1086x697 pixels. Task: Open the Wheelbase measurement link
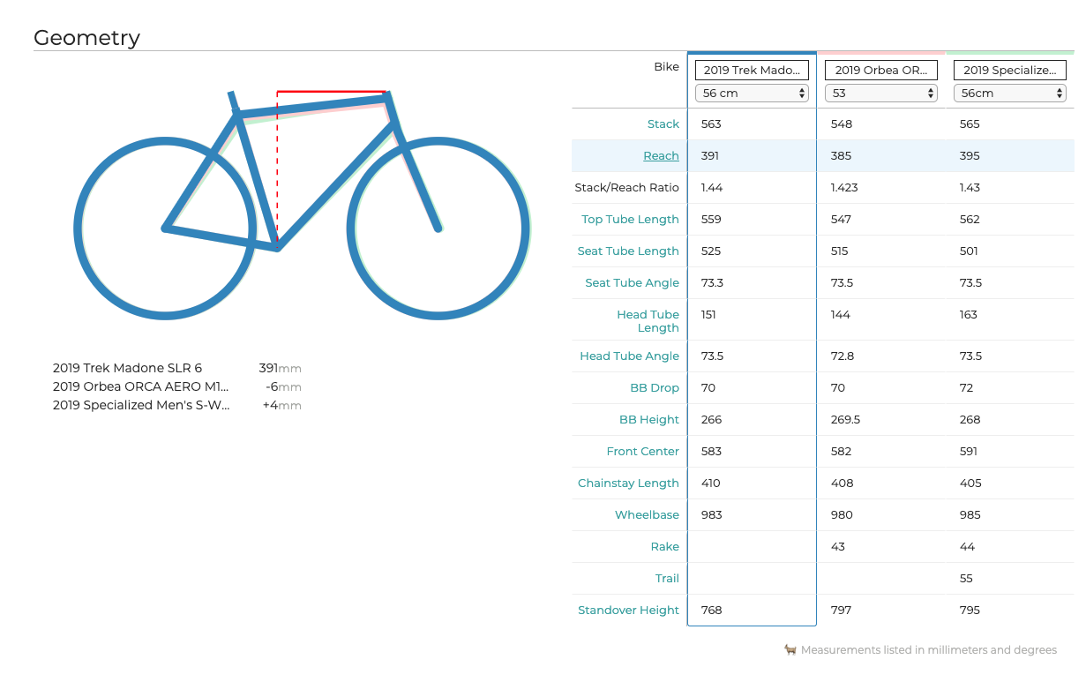pos(645,514)
